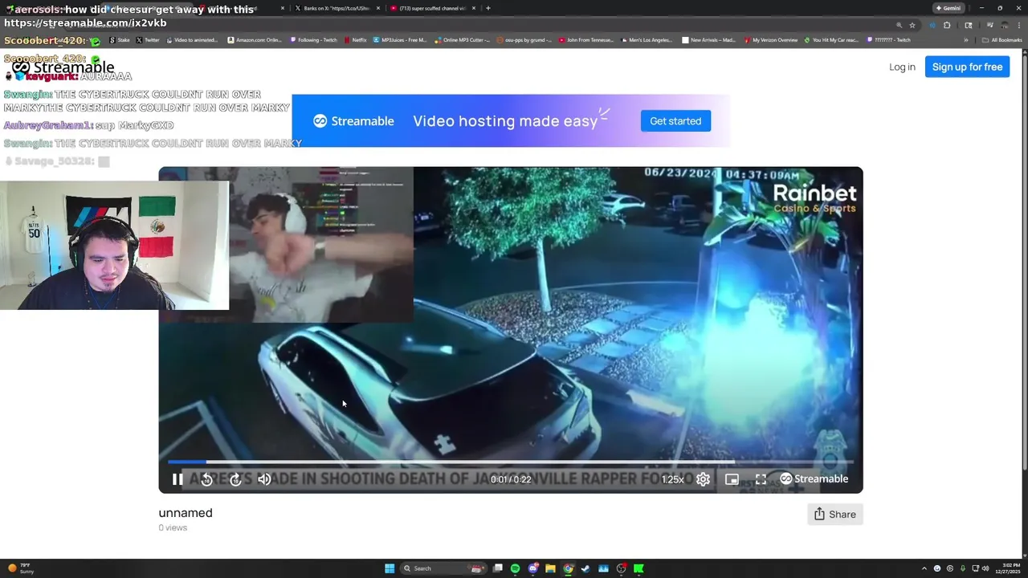Open the osu-pps by grumd bookmark
The height and width of the screenshot is (578, 1028).
524,40
